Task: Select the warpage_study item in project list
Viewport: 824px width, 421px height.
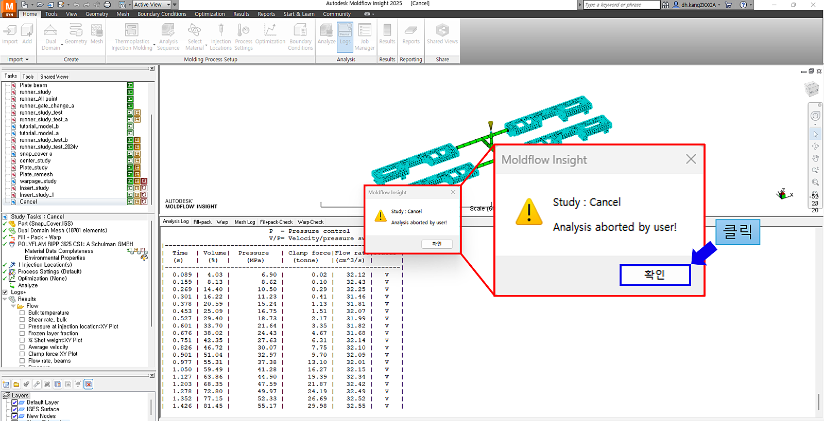Action: point(38,181)
